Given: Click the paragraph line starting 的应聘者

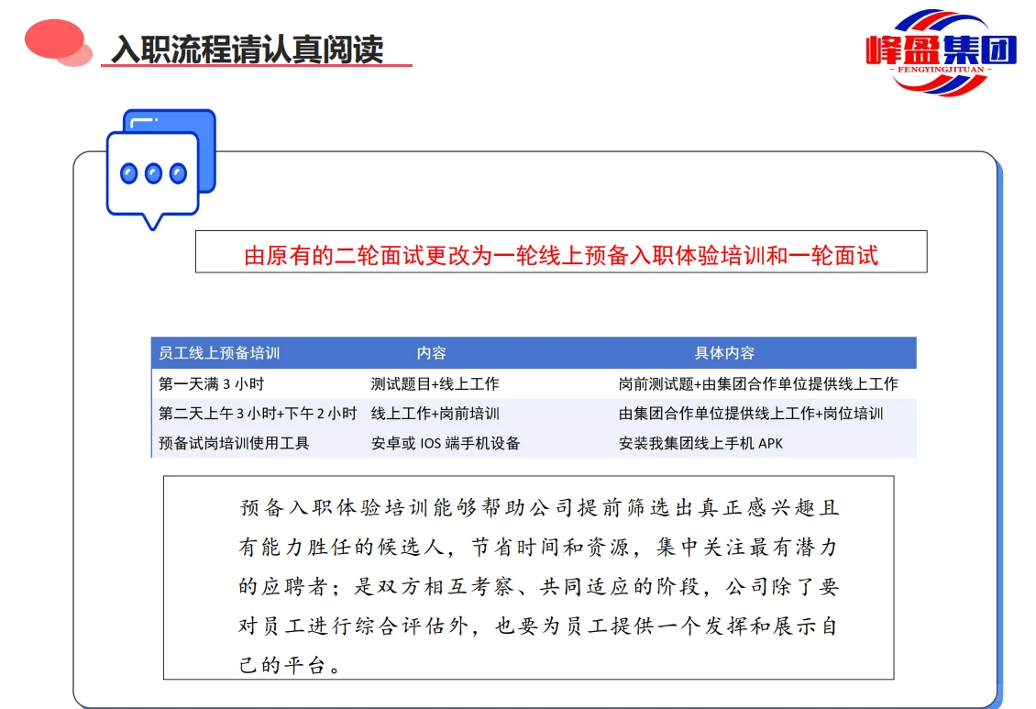Looking at the screenshot, I should pyautogui.click(x=538, y=586).
